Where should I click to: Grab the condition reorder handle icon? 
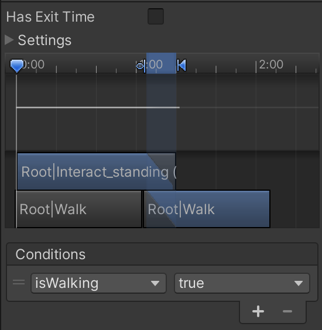(x=19, y=282)
